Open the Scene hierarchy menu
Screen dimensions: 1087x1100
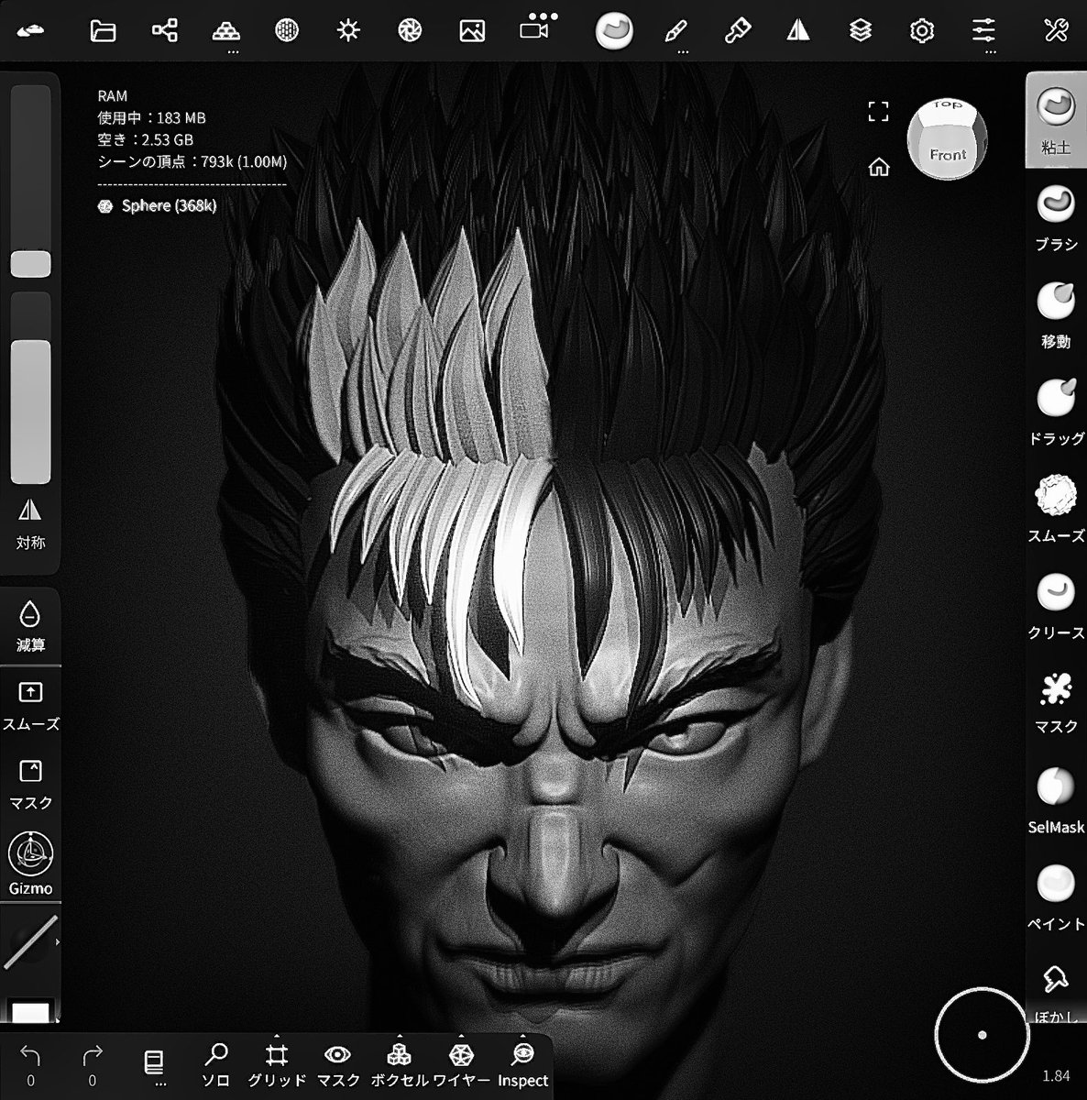[x=164, y=31]
